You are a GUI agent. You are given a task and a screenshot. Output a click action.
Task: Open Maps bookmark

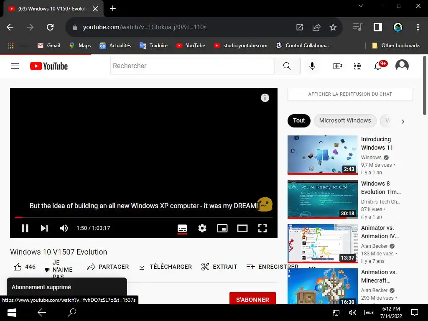click(80, 46)
